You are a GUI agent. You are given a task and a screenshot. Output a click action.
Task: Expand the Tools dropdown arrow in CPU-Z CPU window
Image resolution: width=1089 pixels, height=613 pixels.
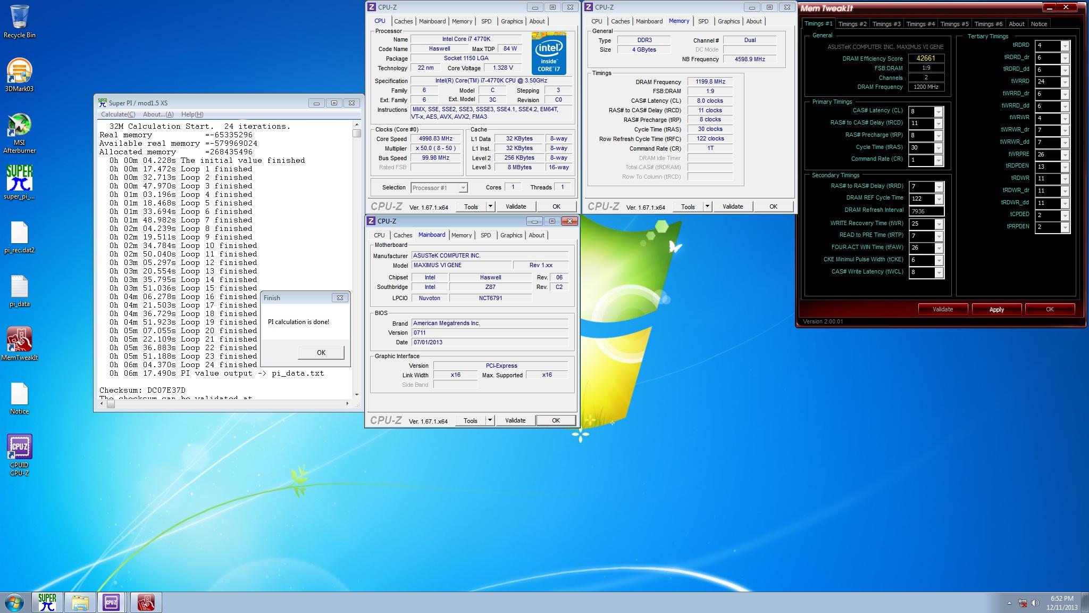pyautogui.click(x=490, y=206)
